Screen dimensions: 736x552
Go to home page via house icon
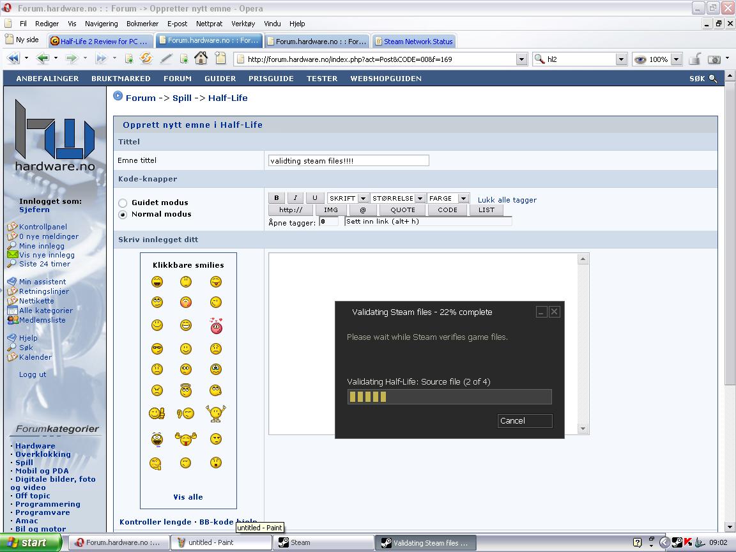pos(201,58)
